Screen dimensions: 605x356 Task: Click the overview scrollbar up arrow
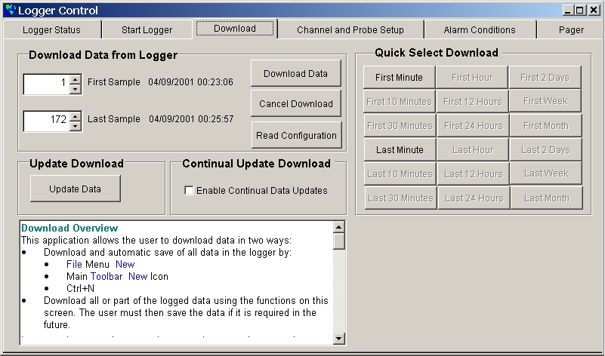(x=339, y=227)
